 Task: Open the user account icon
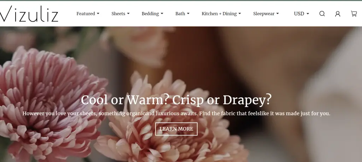click(338, 14)
